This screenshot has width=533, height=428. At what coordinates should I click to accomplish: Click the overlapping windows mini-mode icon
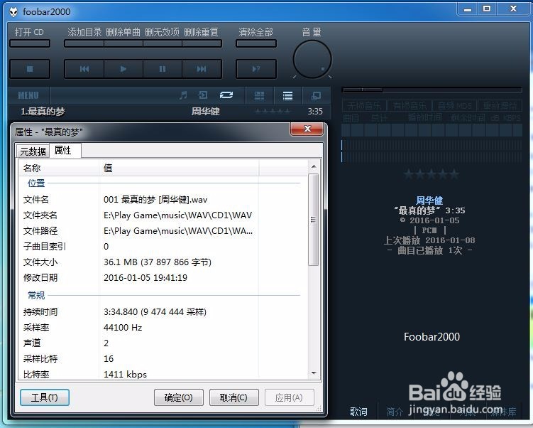(x=316, y=96)
